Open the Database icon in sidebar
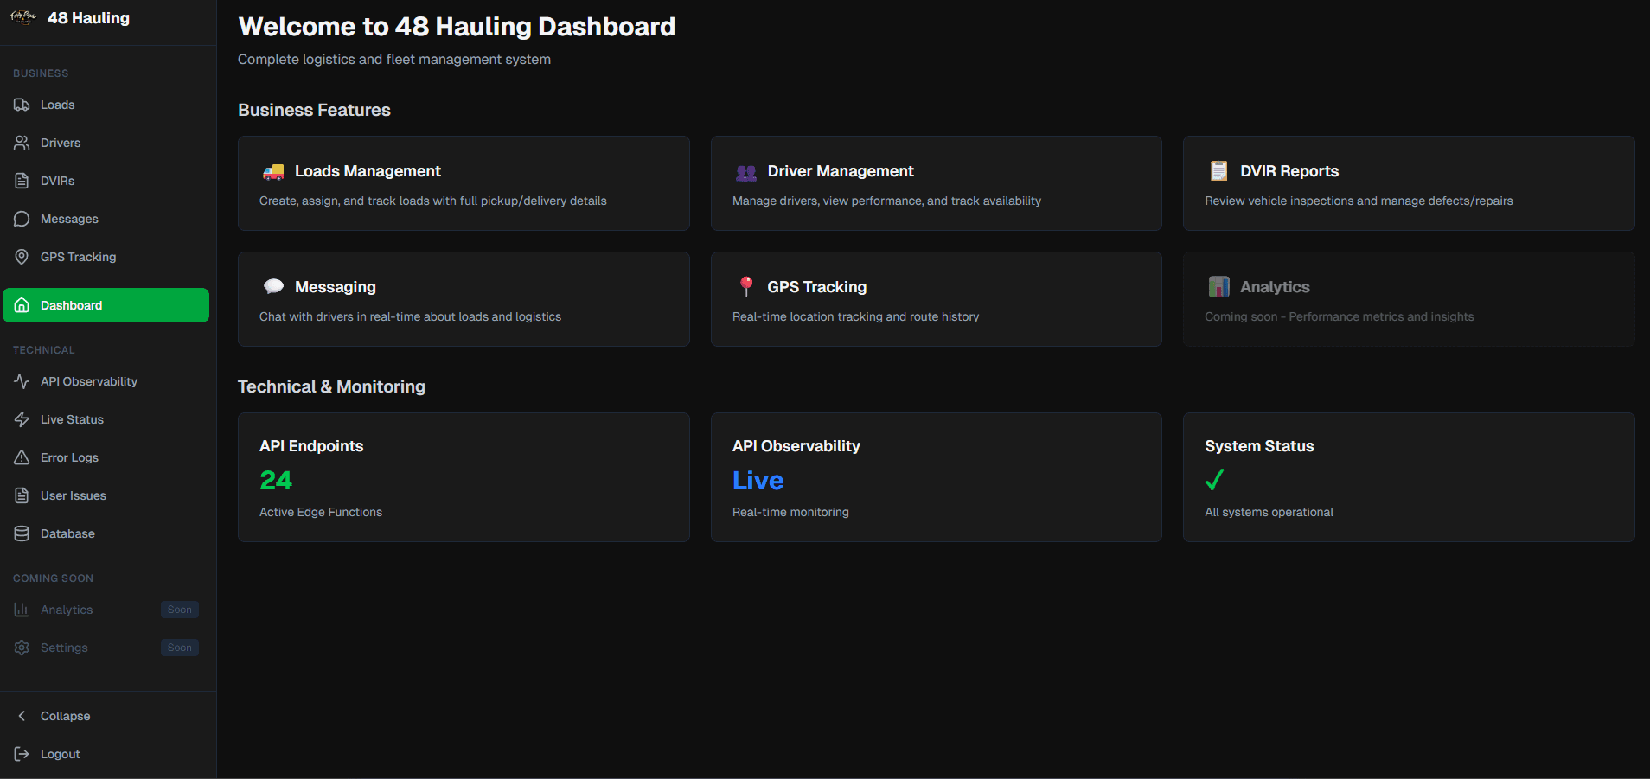This screenshot has width=1650, height=779. pos(22,533)
